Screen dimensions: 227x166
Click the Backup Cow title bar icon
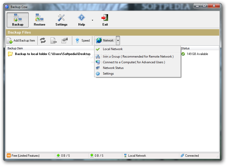point(7,7)
